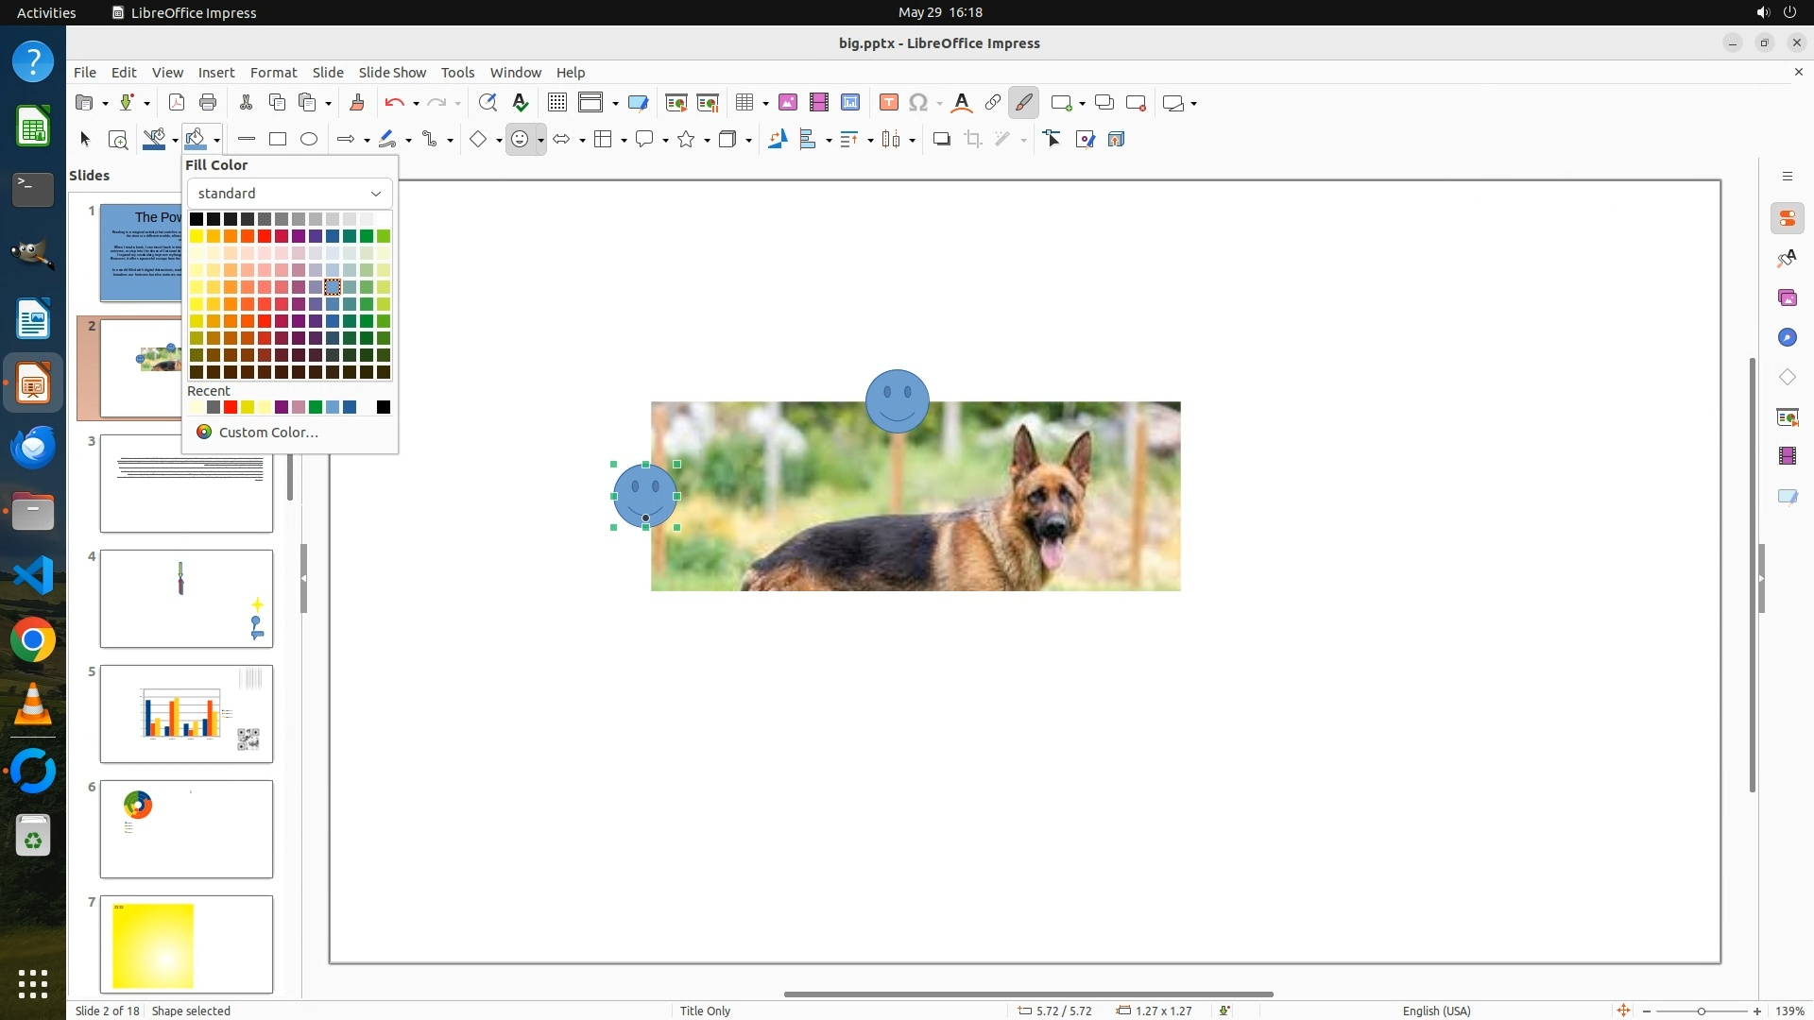Insert an ellipse shape tool
The height and width of the screenshot is (1020, 1814).
click(x=309, y=140)
